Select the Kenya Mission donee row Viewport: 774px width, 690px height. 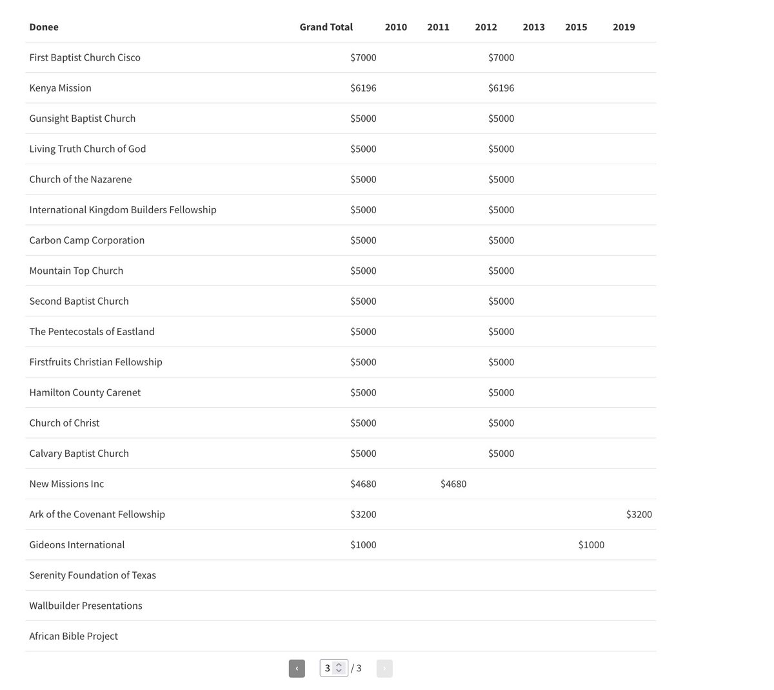(341, 88)
